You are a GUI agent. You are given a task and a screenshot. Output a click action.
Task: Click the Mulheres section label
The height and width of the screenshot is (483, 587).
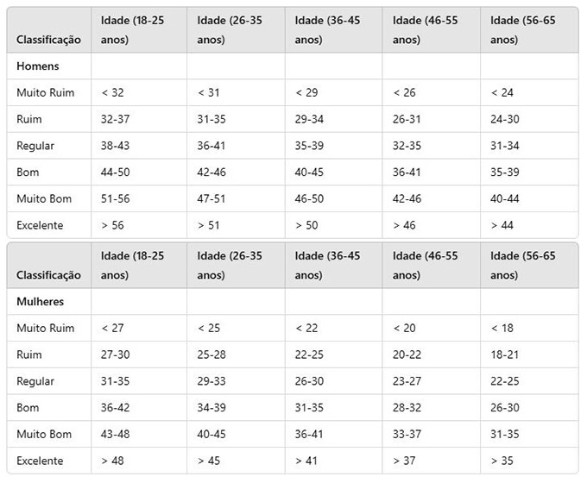40,302
